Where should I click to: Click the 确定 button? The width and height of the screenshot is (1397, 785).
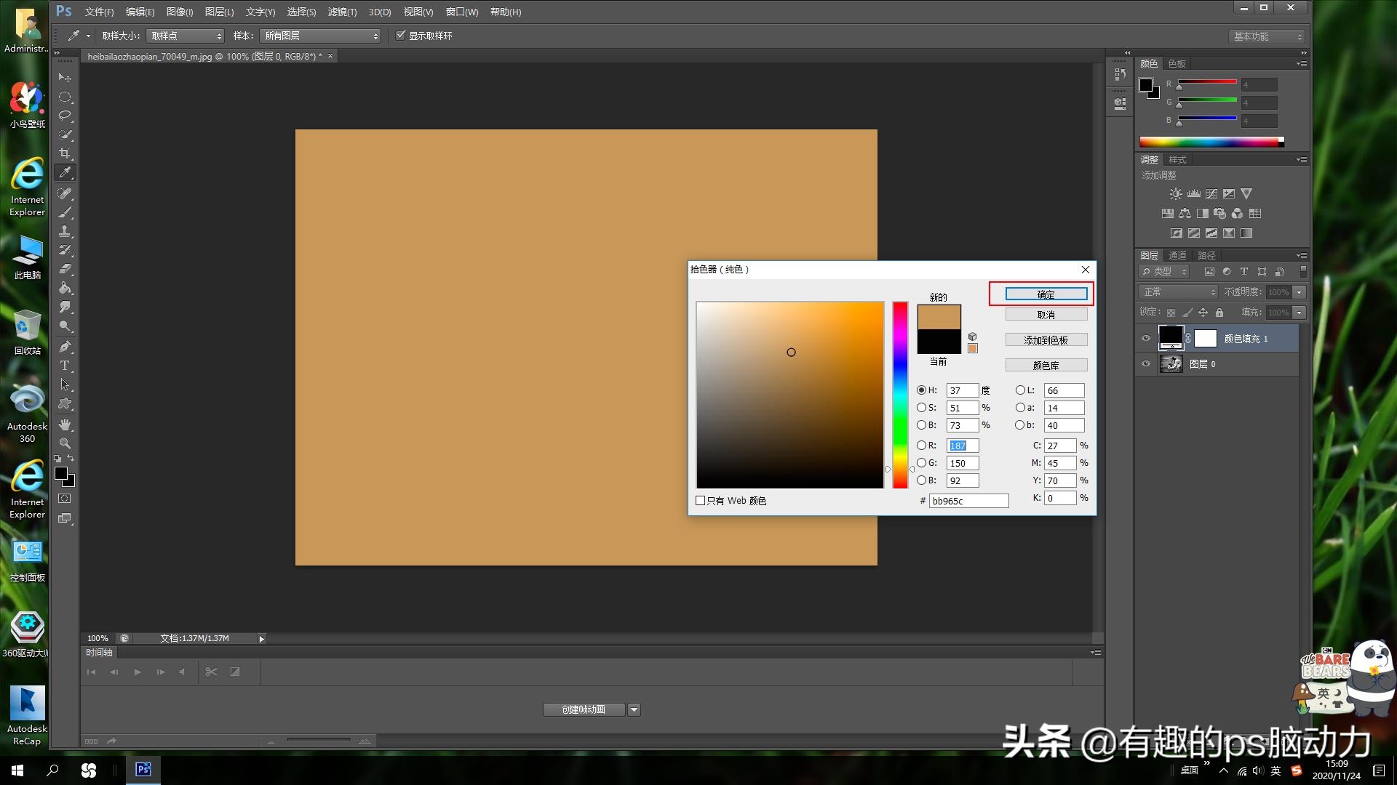pyautogui.click(x=1046, y=294)
